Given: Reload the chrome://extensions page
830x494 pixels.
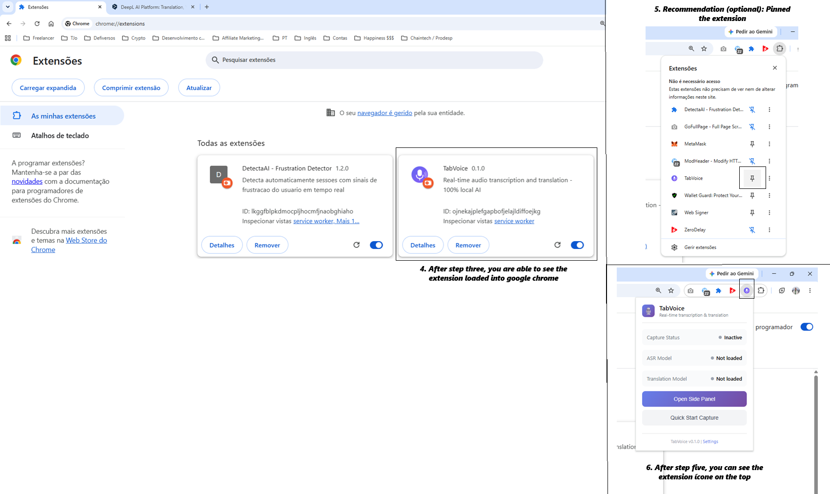Looking at the screenshot, I should pos(37,23).
